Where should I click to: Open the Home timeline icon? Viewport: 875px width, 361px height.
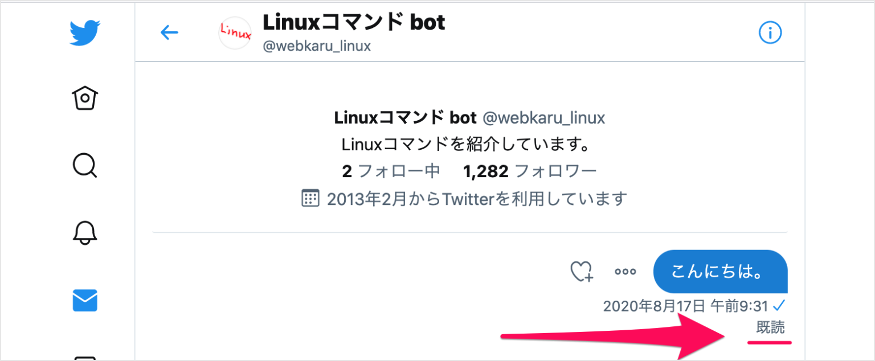tap(84, 98)
